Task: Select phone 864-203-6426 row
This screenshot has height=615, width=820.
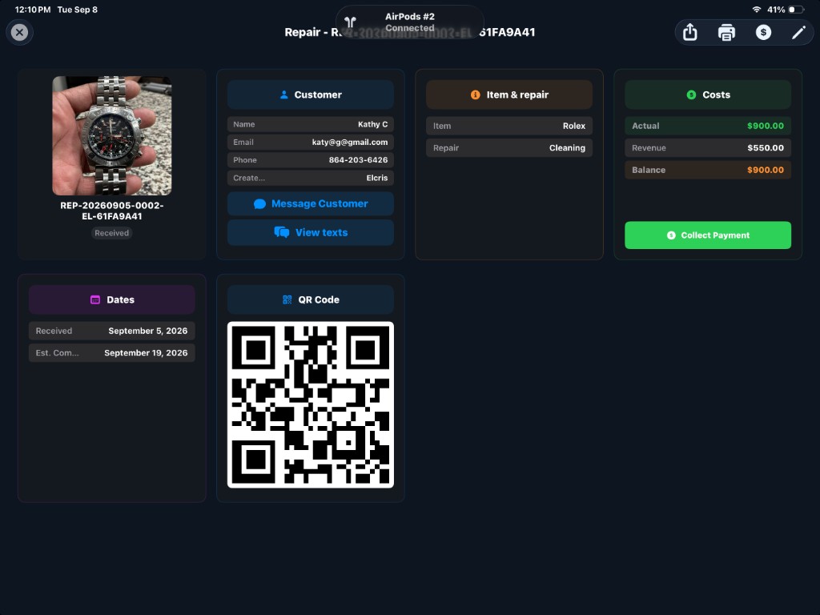Action: (x=311, y=160)
